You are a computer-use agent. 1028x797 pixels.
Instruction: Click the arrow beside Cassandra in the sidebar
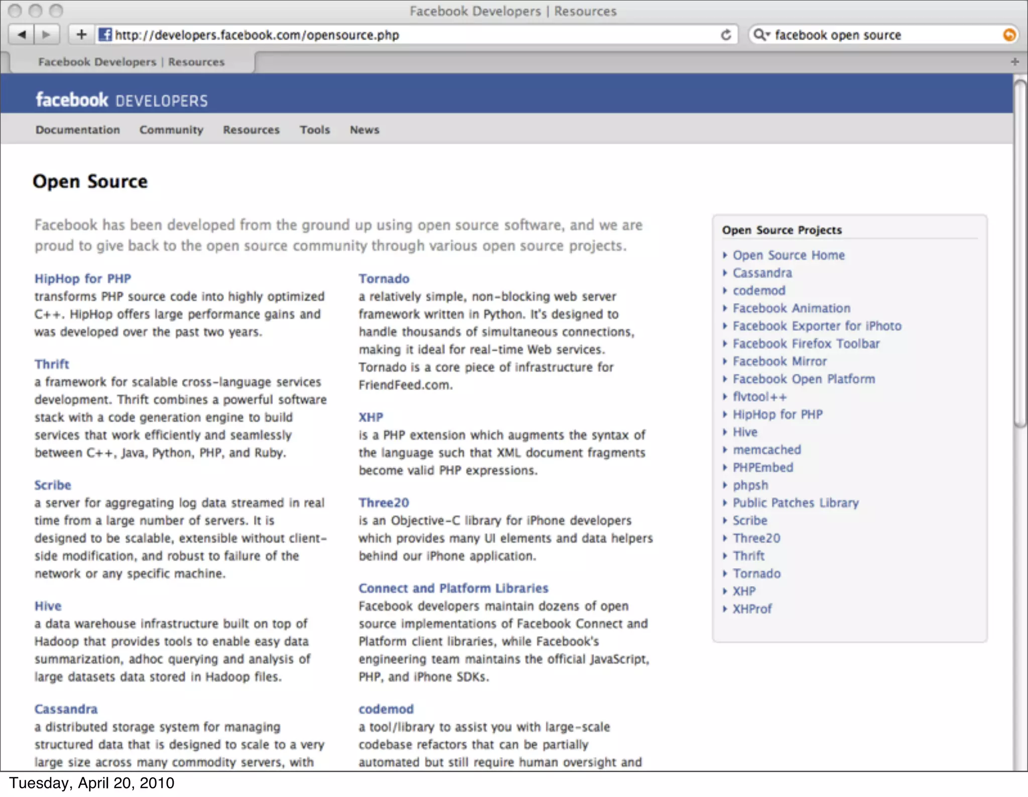[x=725, y=273]
